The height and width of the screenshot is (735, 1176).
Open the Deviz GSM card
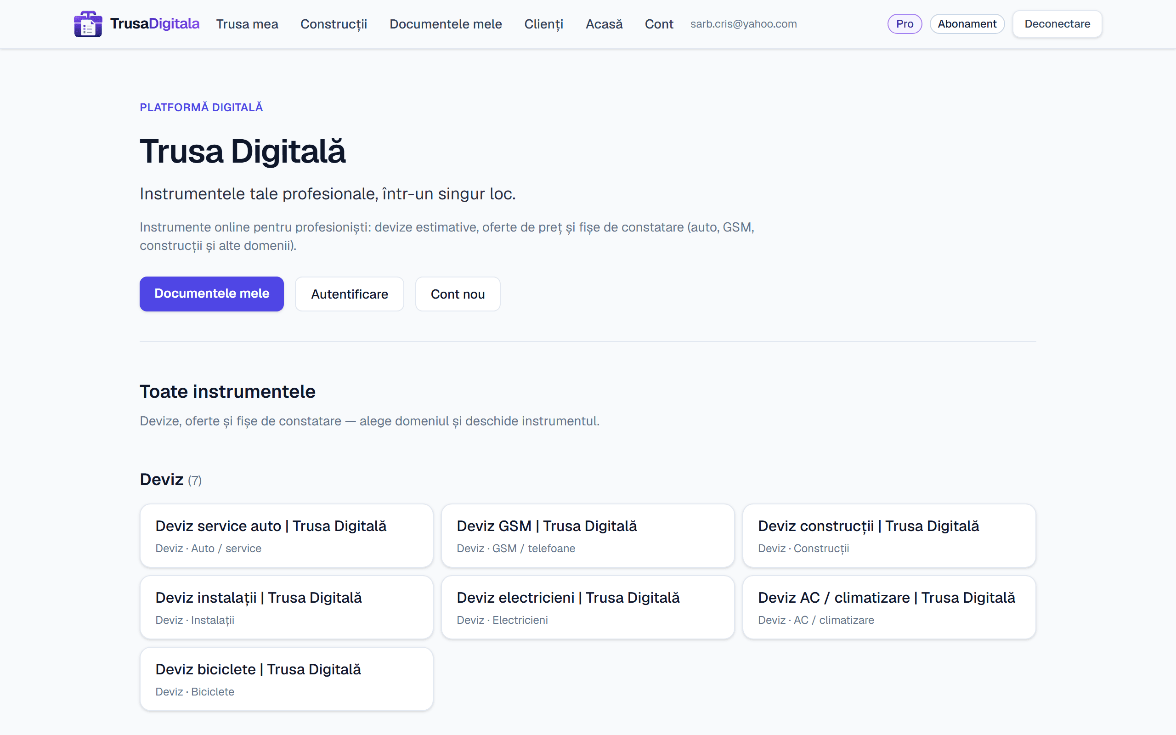coord(588,536)
